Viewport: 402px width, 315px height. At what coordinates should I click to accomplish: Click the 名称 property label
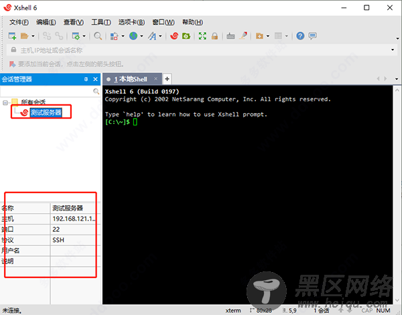point(7,208)
